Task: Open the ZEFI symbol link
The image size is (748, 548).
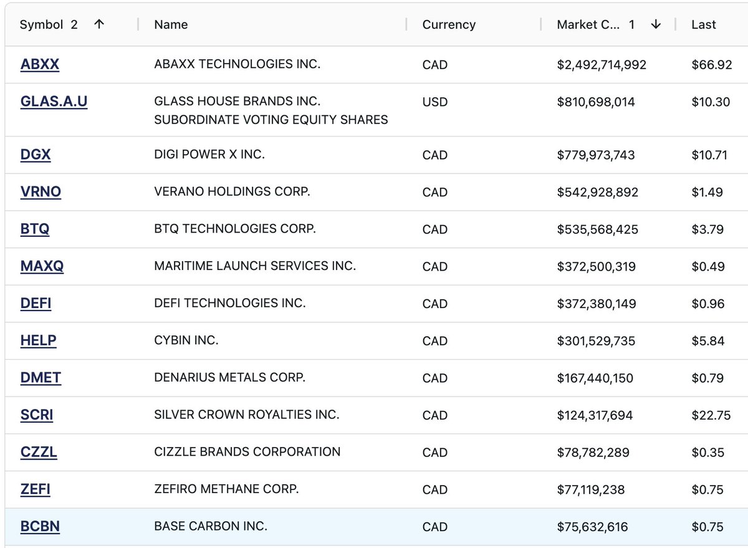Action: pyautogui.click(x=35, y=489)
